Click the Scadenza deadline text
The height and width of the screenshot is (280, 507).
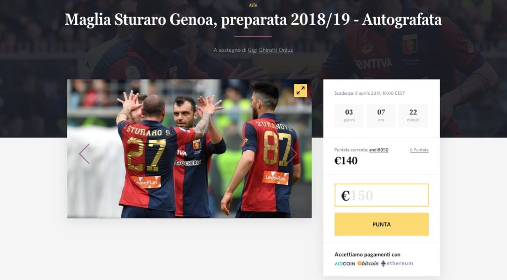(x=369, y=93)
